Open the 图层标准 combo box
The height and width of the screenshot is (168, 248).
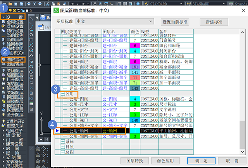115,21
